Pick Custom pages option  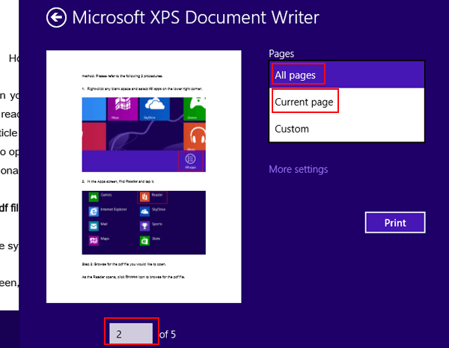346,129
